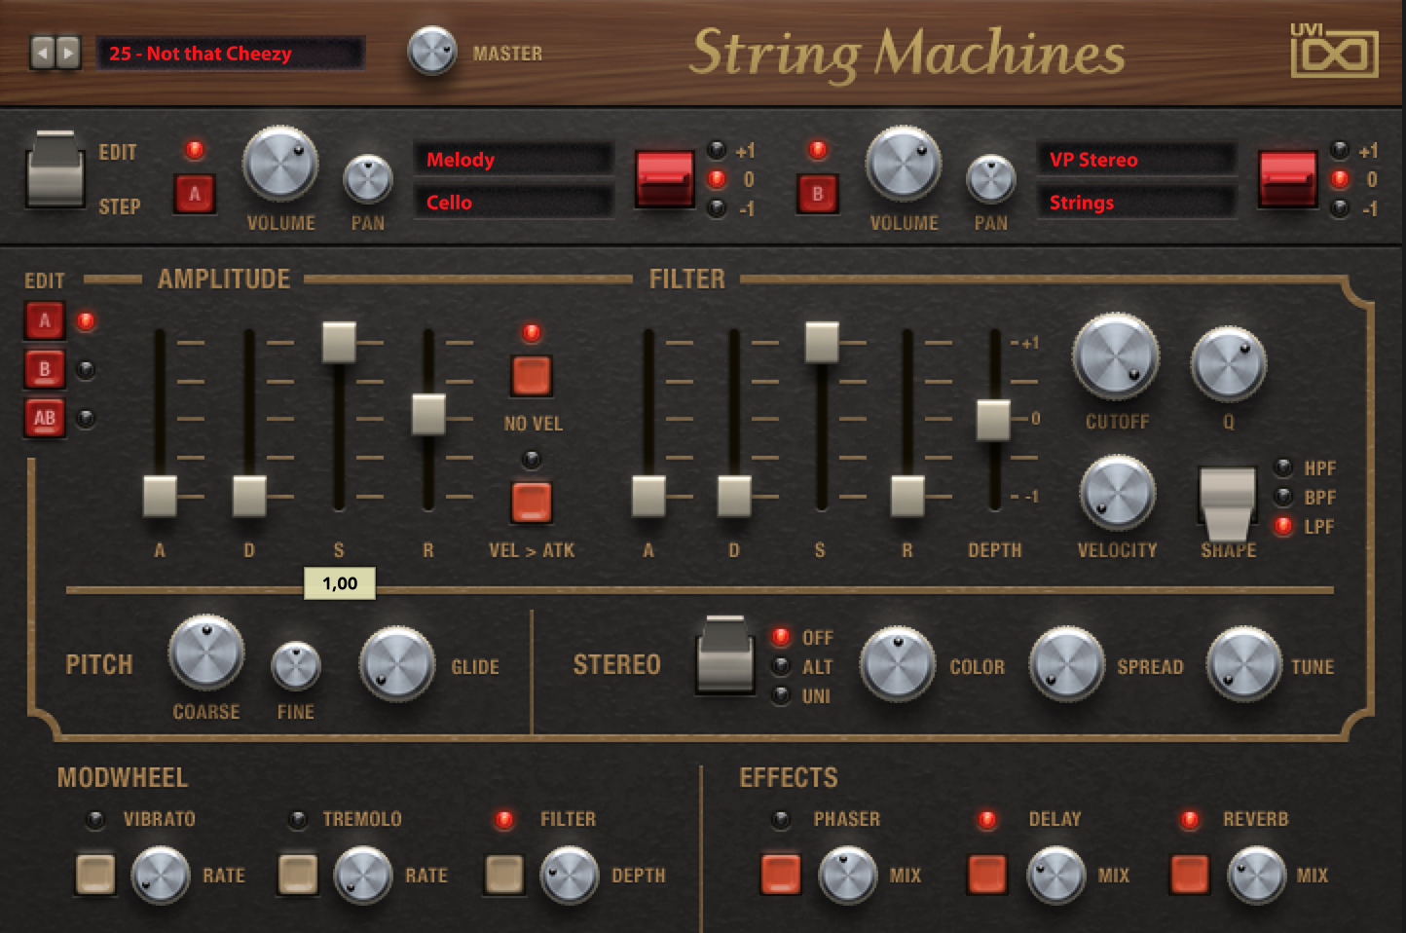The width and height of the screenshot is (1406, 933).
Task: Select HPF filter shape
Action: coord(1284,467)
